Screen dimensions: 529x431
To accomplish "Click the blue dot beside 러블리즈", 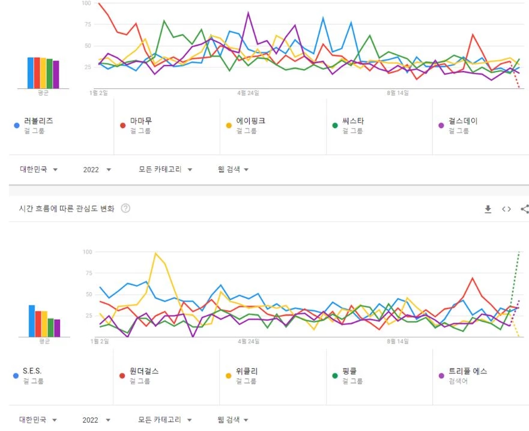I will (x=17, y=126).
